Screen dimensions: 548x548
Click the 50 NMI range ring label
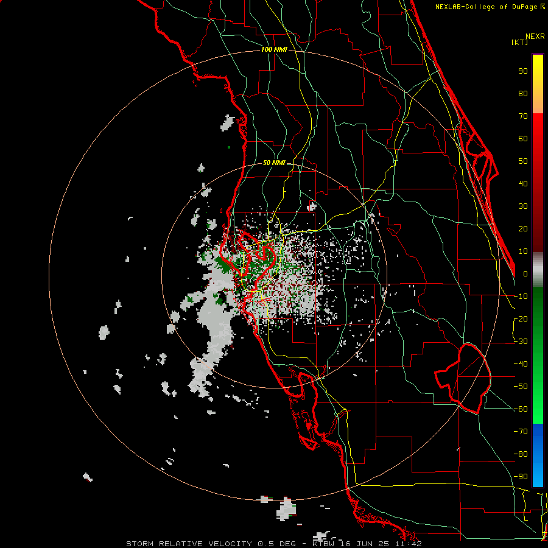coord(274,163)
